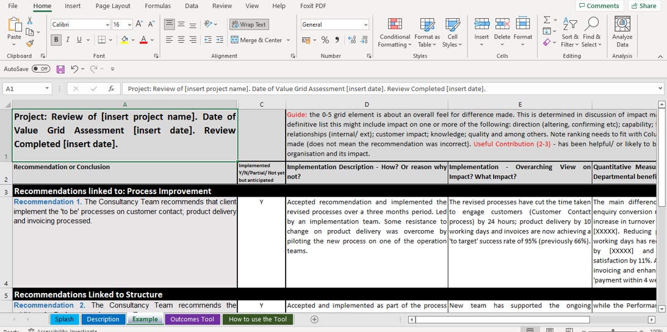Screen dimensions: 667x332
Task: Click the horizontal scrollbar
Action: (503, 319)
